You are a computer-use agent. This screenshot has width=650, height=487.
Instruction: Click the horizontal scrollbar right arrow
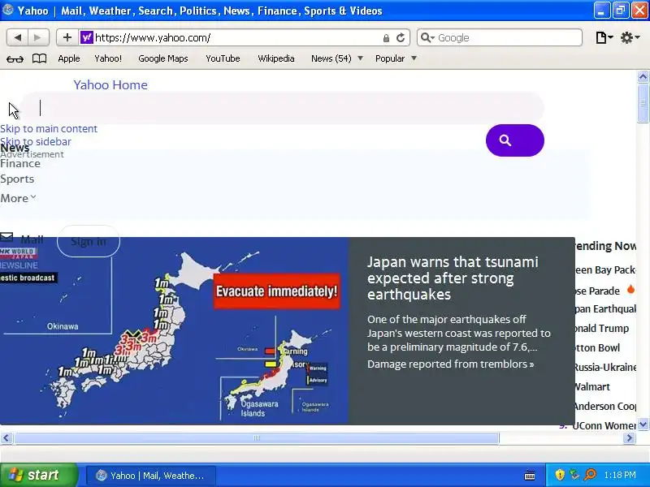tap(629, 437)
